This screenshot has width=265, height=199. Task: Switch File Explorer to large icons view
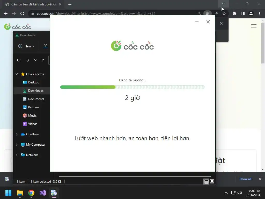click(212, 182)
